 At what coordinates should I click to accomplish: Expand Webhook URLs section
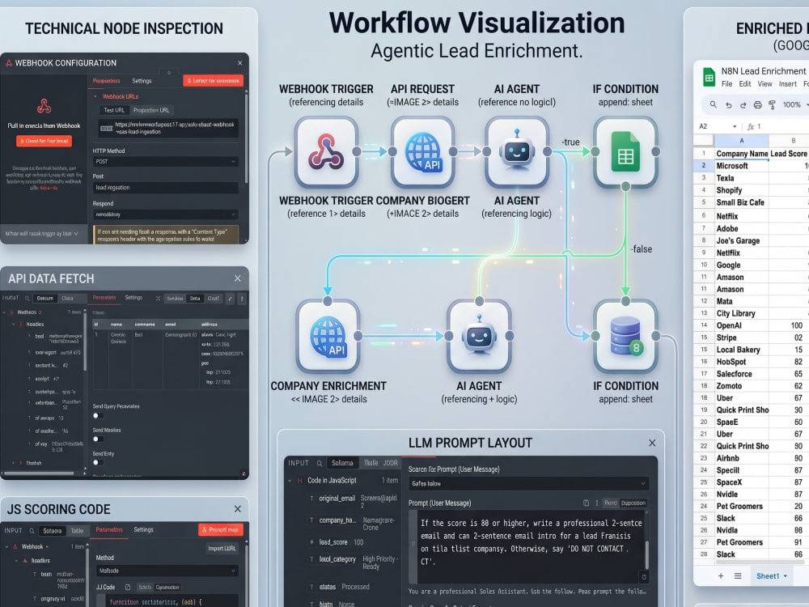(x=95, y=96)
